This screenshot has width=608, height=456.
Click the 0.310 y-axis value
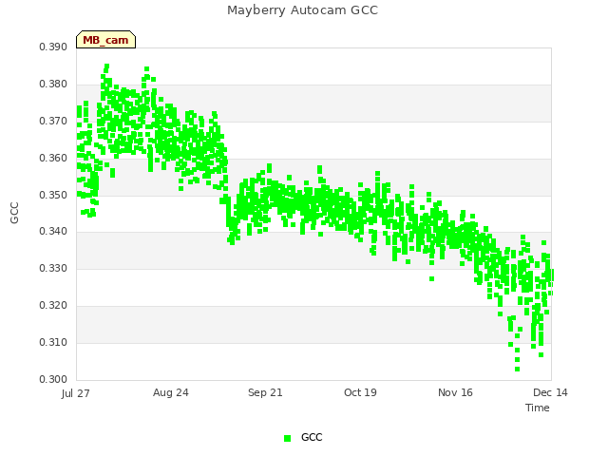pos(53,342)
